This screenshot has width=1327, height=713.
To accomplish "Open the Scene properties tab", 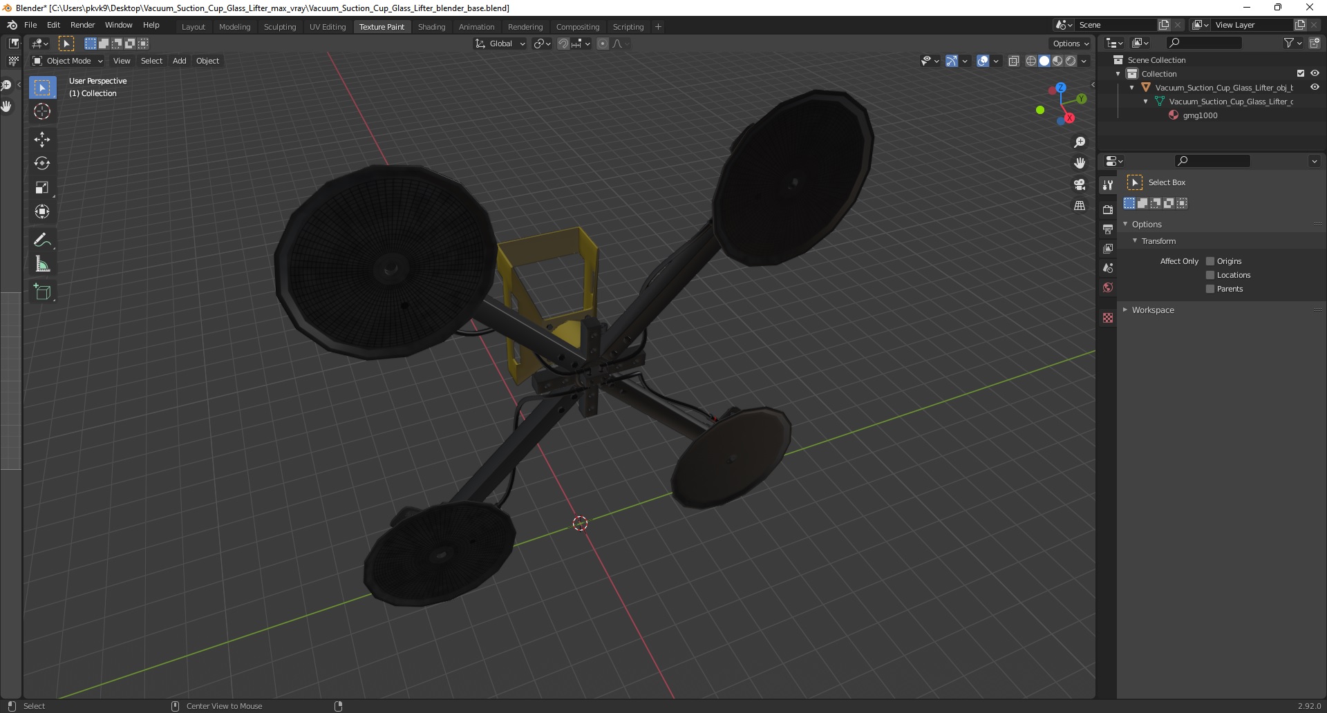I will [1108, 267].
